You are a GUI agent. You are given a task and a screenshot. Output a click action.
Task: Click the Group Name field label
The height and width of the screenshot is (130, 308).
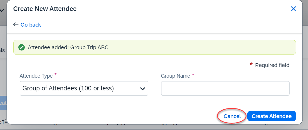175,76
